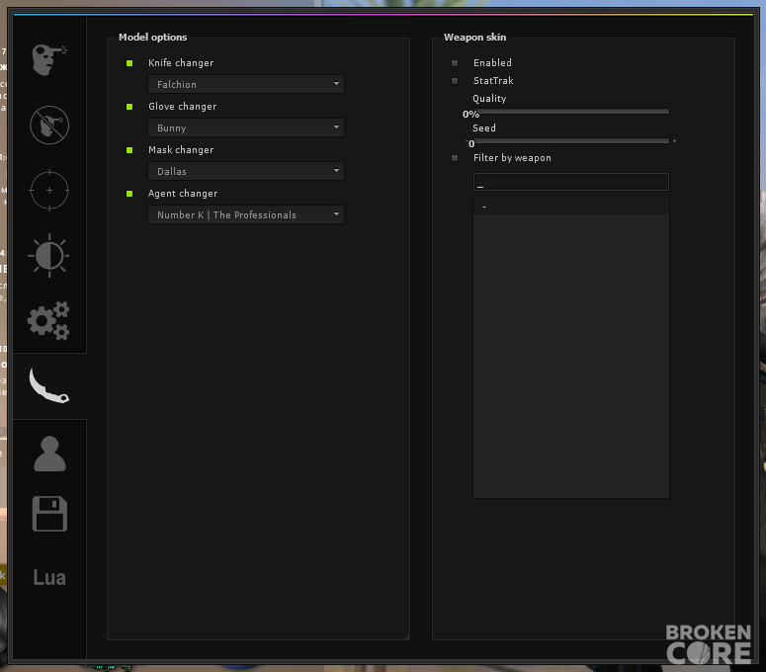766x672 pixels.
Task: Enable the Weapon skin Enabled checkbox
Action: (455, 63)
